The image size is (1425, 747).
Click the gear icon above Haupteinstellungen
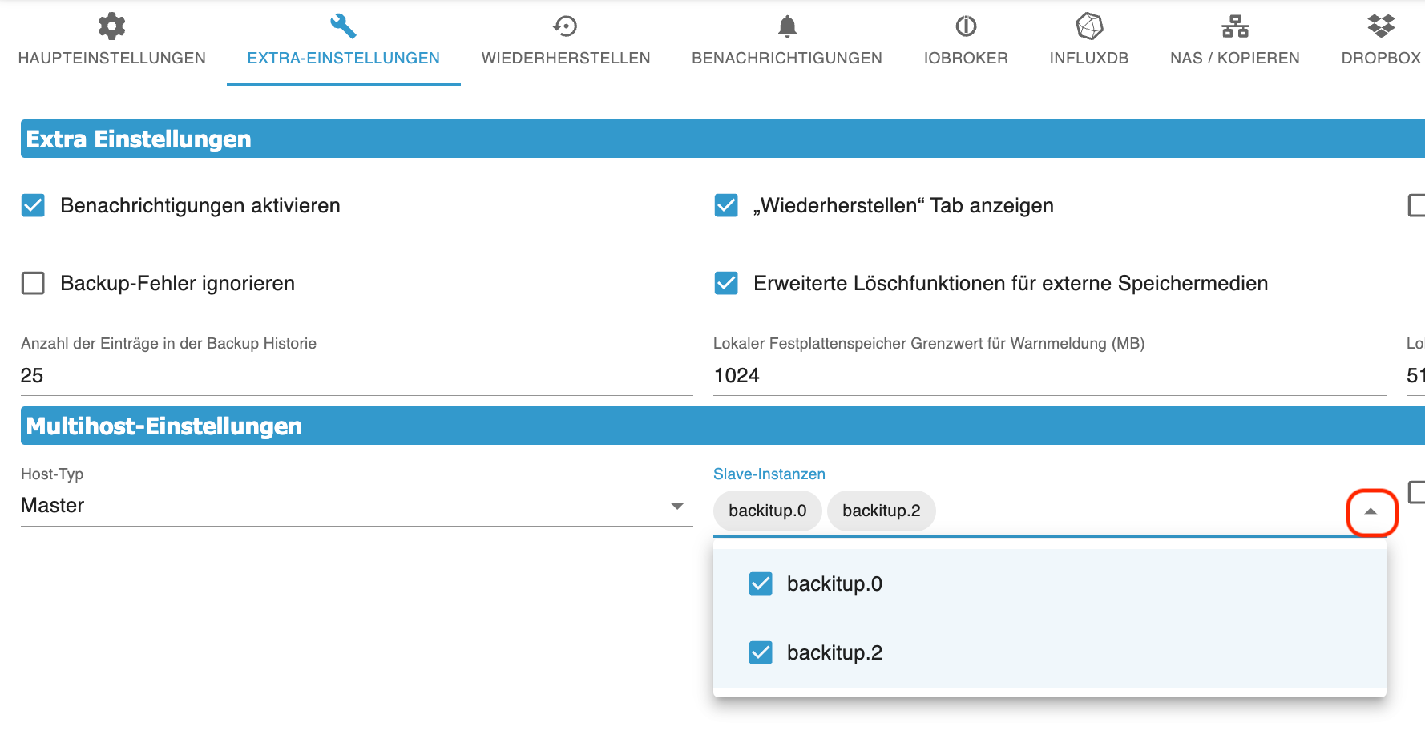[111, 26]
